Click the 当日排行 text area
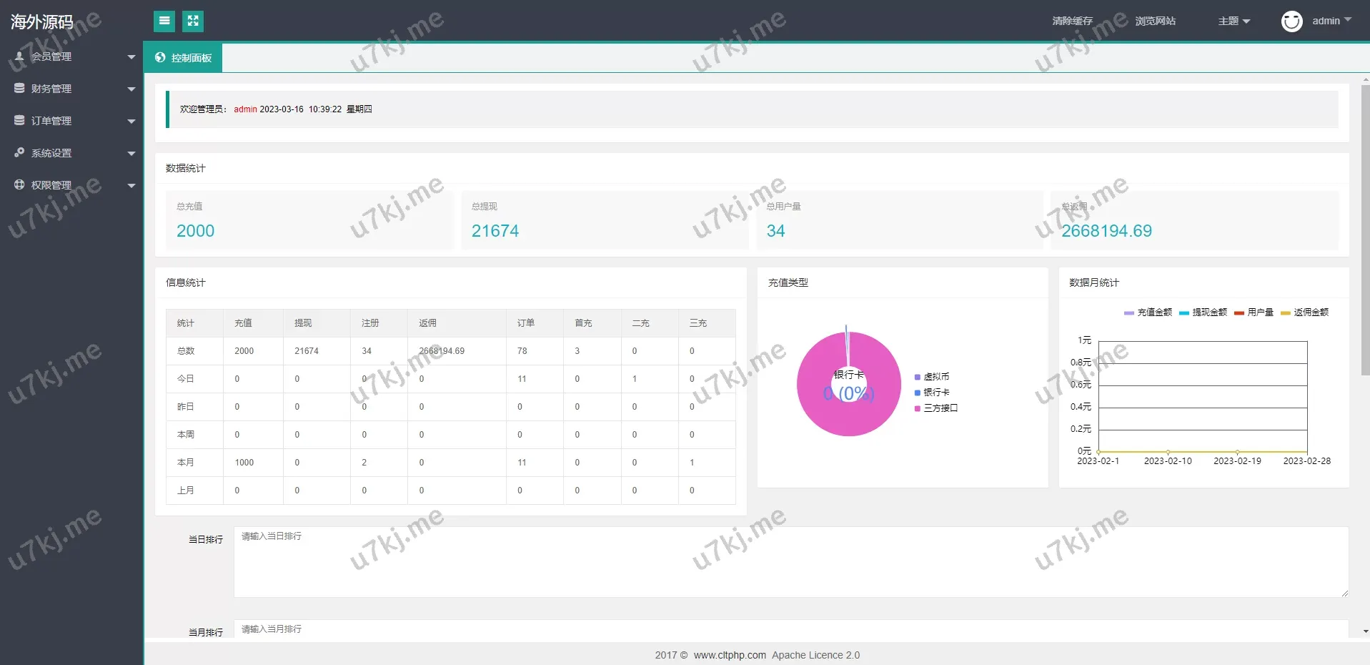This screenshot has height=665, width=1370. point(790,562)
